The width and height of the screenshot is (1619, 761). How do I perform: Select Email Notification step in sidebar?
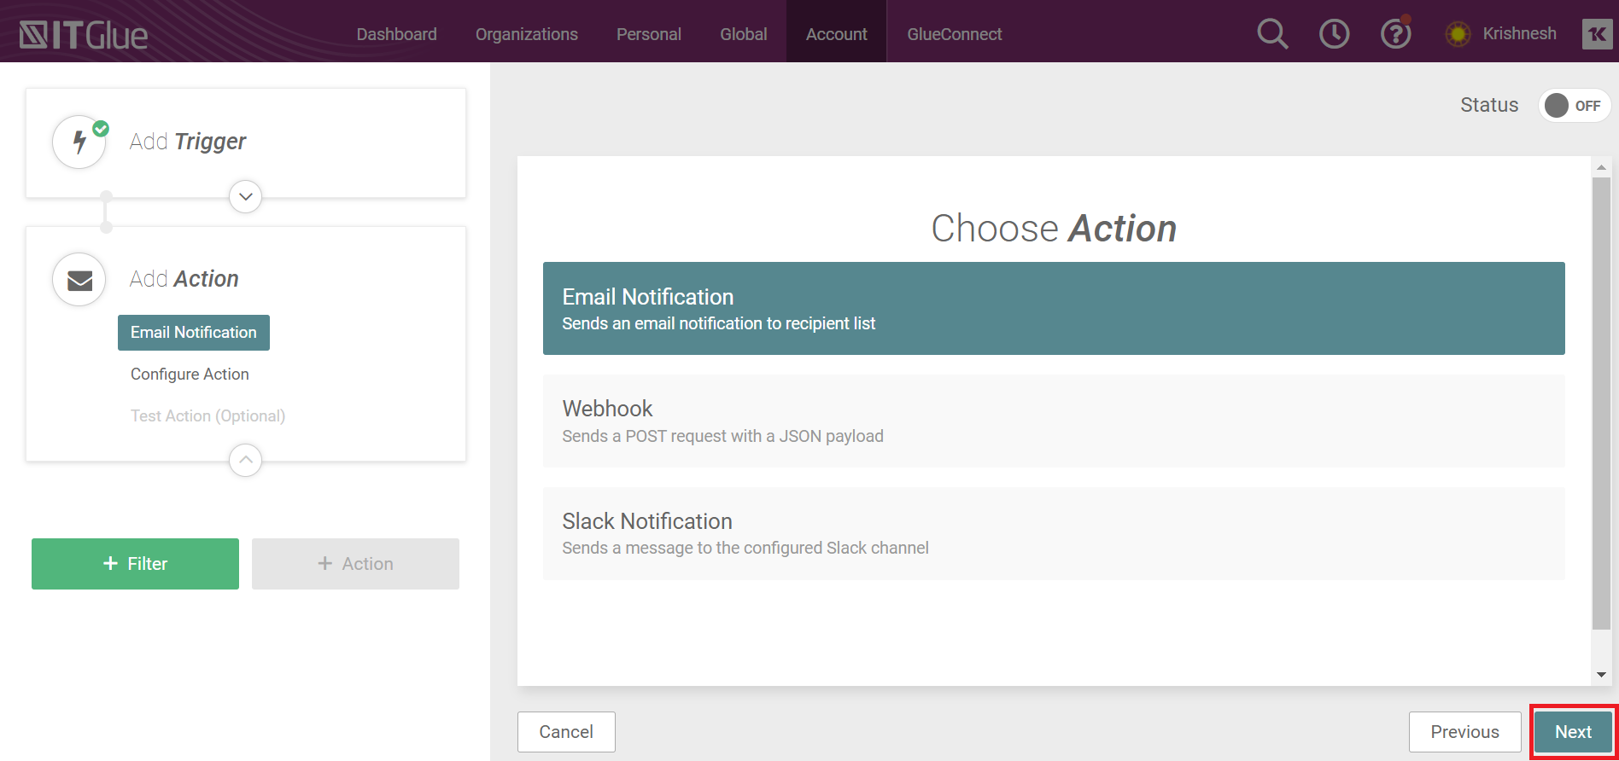[x=194, y=333]
